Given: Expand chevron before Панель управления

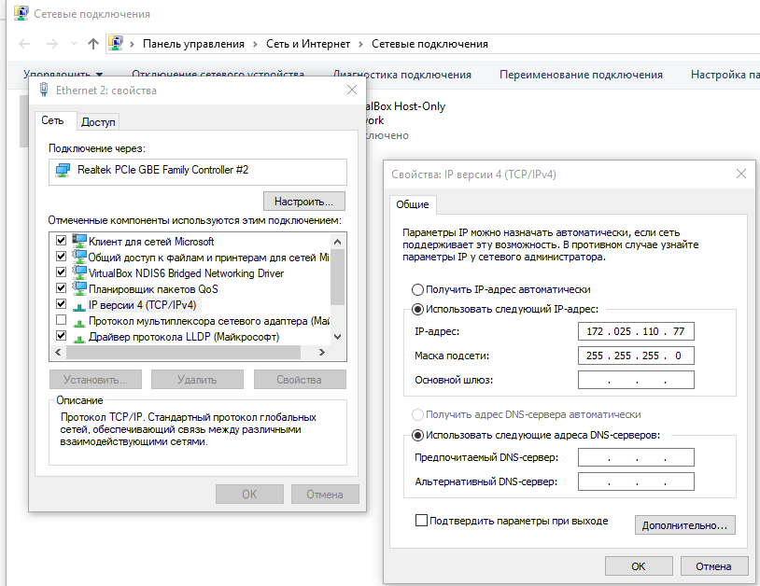Looking at the screenshot, I should tap(132, 44).
